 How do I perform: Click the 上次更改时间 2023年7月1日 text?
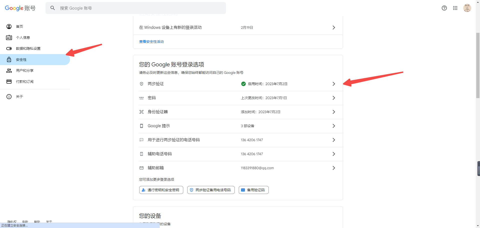tap(264, 98)
